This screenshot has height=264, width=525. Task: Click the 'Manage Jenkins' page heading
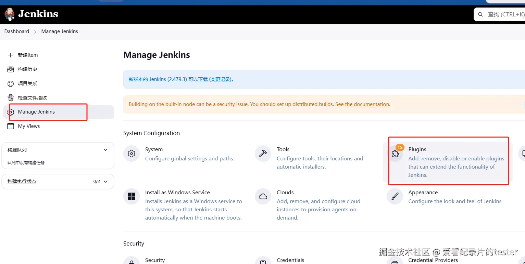click(x=157, y=55)
